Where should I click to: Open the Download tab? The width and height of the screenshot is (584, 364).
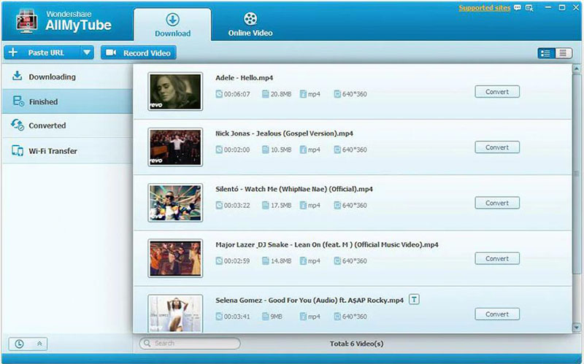(x=172, y=25)
